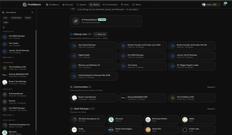Image resolution: width=232 pixels, height=135 pixels.
Task: Click Tom Carter folder icon in sidebar
Action: [5, 44]
